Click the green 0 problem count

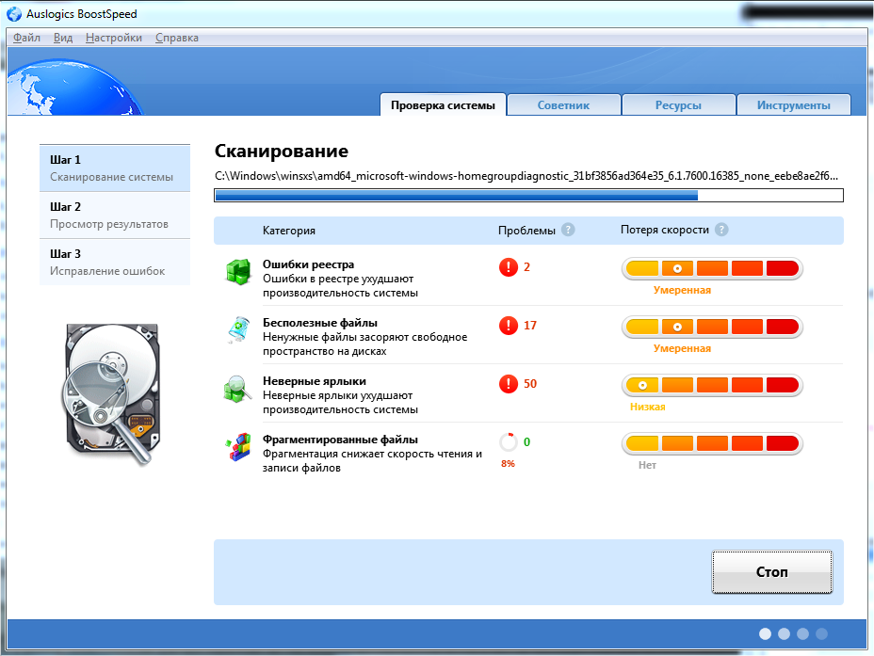(x=526, y=442)
